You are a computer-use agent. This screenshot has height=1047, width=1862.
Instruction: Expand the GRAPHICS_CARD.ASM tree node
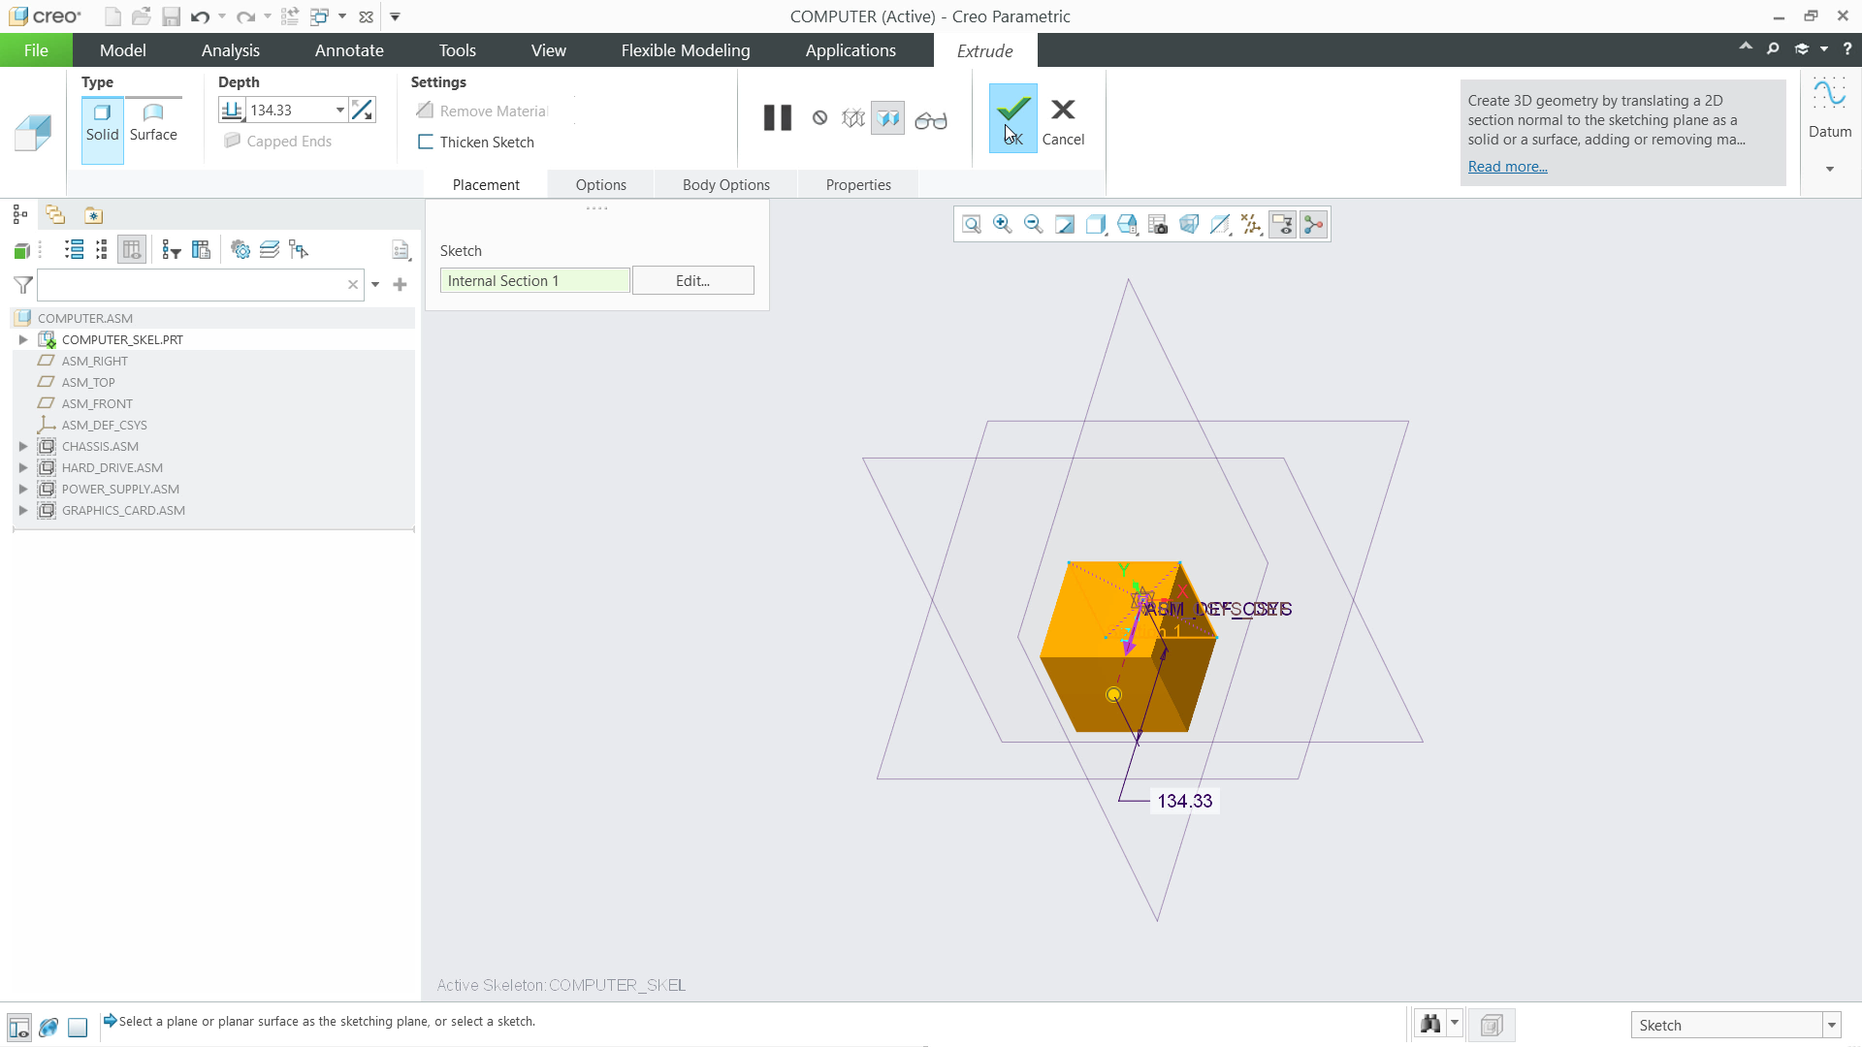tap(22, 510)
